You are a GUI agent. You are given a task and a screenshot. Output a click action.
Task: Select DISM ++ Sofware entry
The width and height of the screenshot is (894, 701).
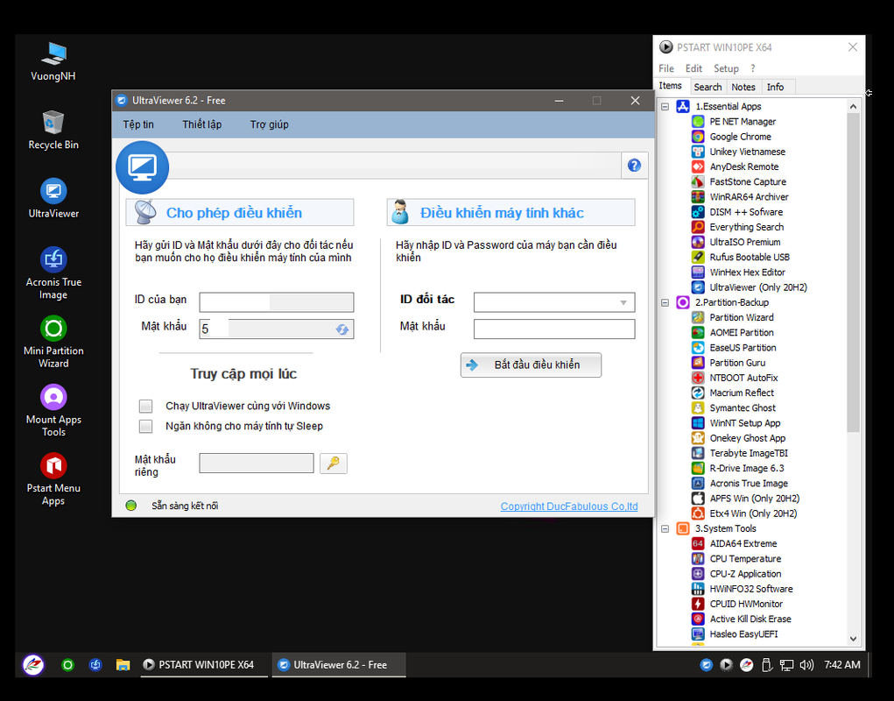pyautogui.click(x=746, y=212)
